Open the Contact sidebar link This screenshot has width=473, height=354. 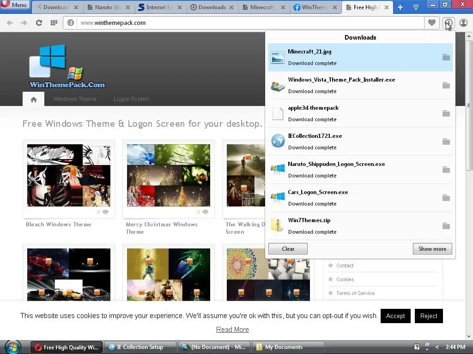point(345,265)
